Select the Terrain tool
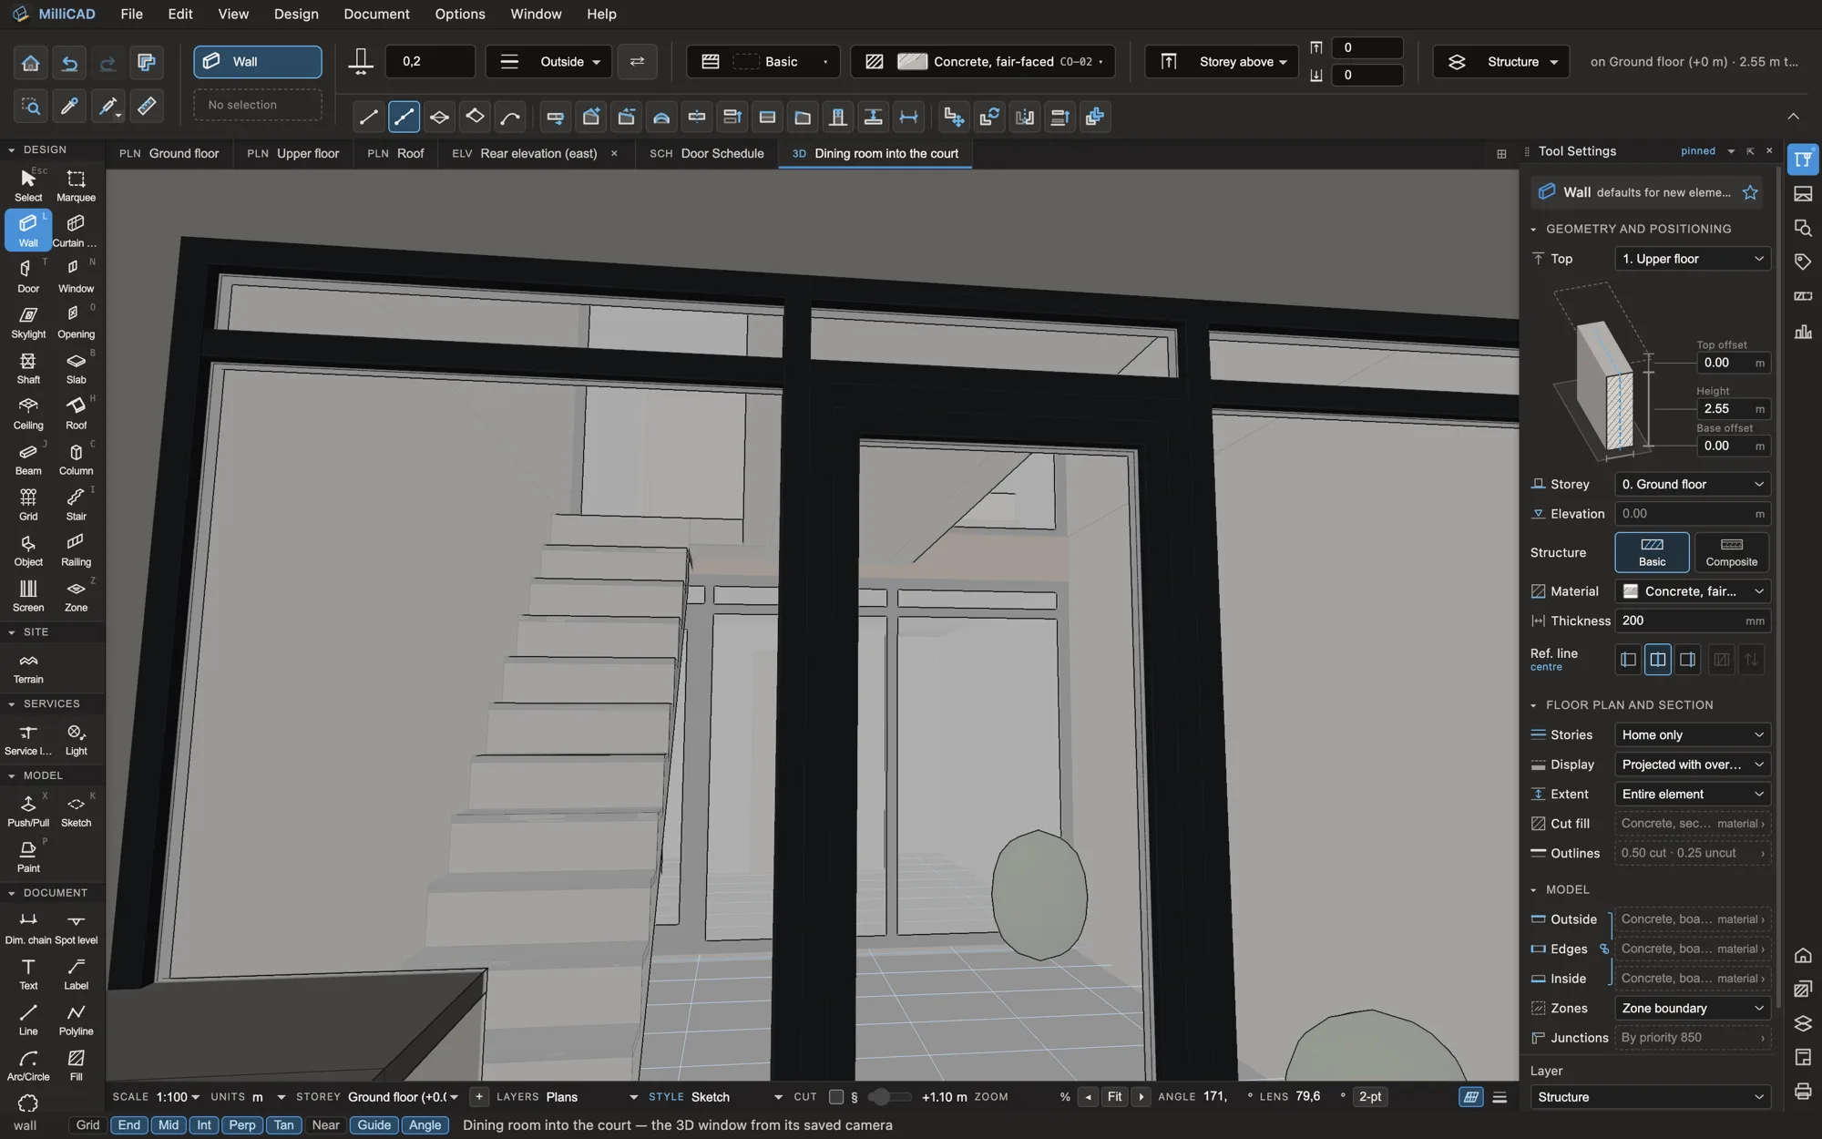Image resolution: width=1822 pixels, height=1139 pixels. click(28, 667)
